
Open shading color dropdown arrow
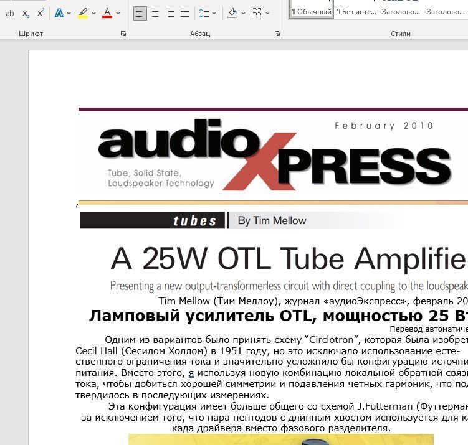tap(243, 14)
